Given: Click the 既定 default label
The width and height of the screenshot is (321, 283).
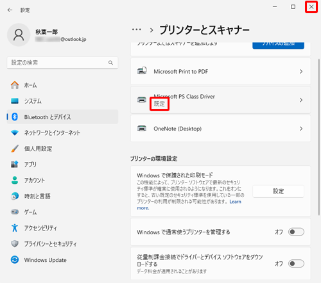Looking at the screenshot, I should [159, 104].
